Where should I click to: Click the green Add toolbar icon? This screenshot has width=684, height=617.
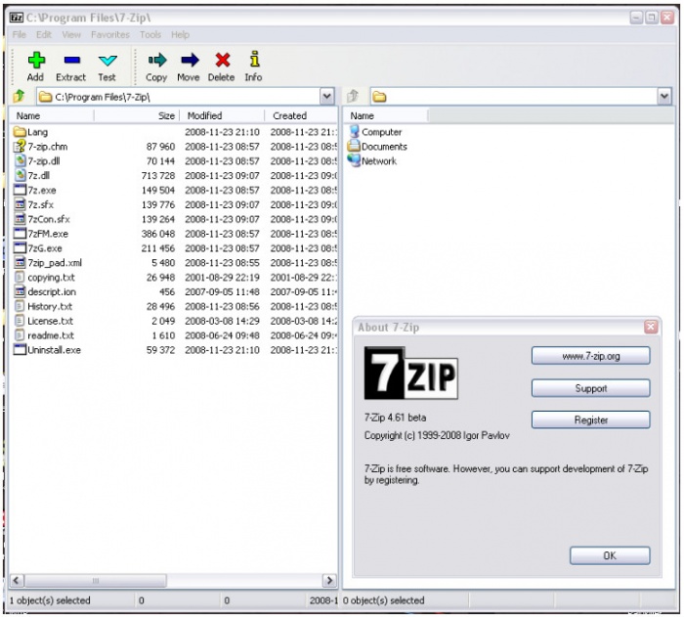coord(36,61)
